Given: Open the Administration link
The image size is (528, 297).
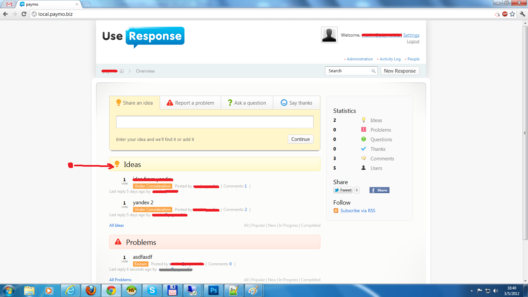Looking at the screenshot, I should click(360, 59).
